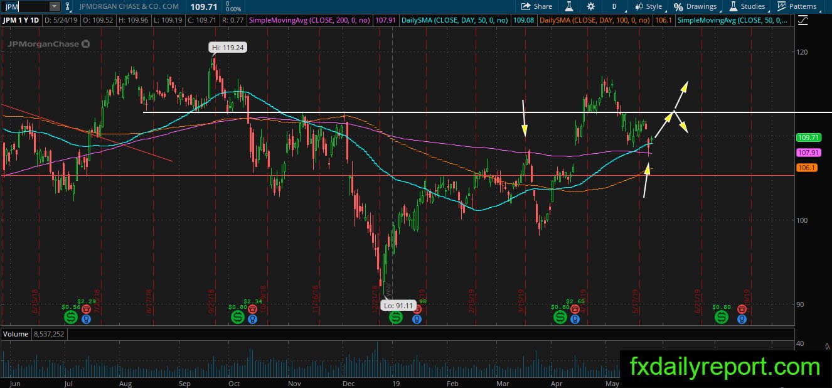This screenshot has height=388, width=832.
Task: Click the R: 0.77 range value
Action: coord(233,20)
